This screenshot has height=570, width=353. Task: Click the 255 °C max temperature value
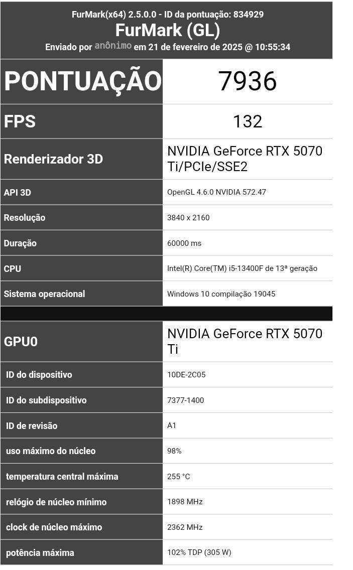click(178, 477)
